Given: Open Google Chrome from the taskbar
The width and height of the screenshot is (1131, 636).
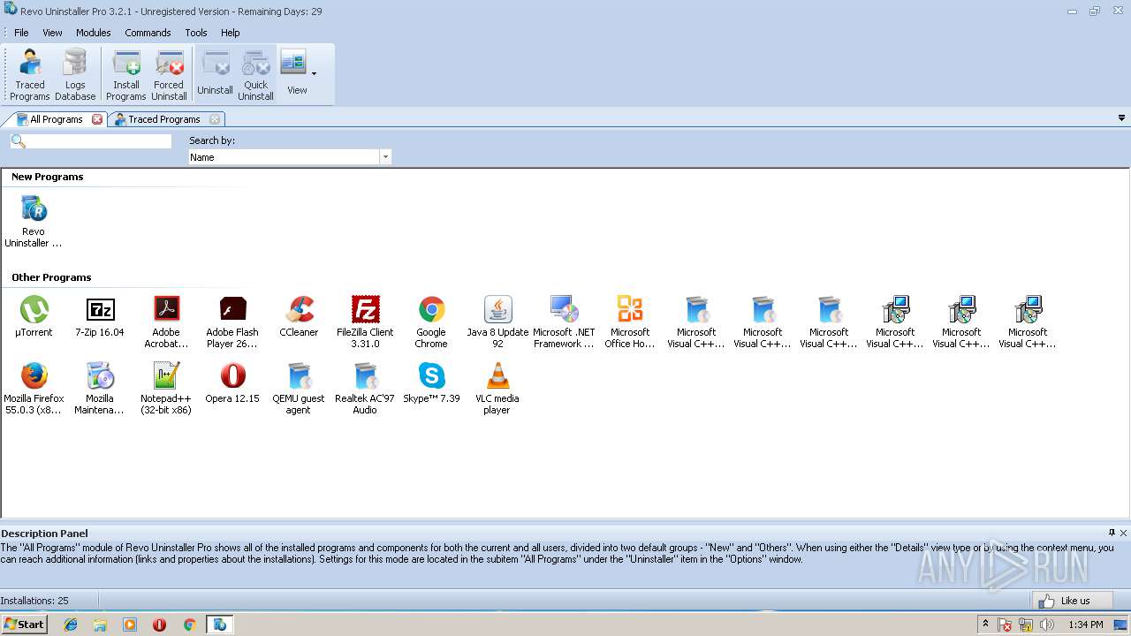Looking at the screenshot, I should (x=189, y=625).
